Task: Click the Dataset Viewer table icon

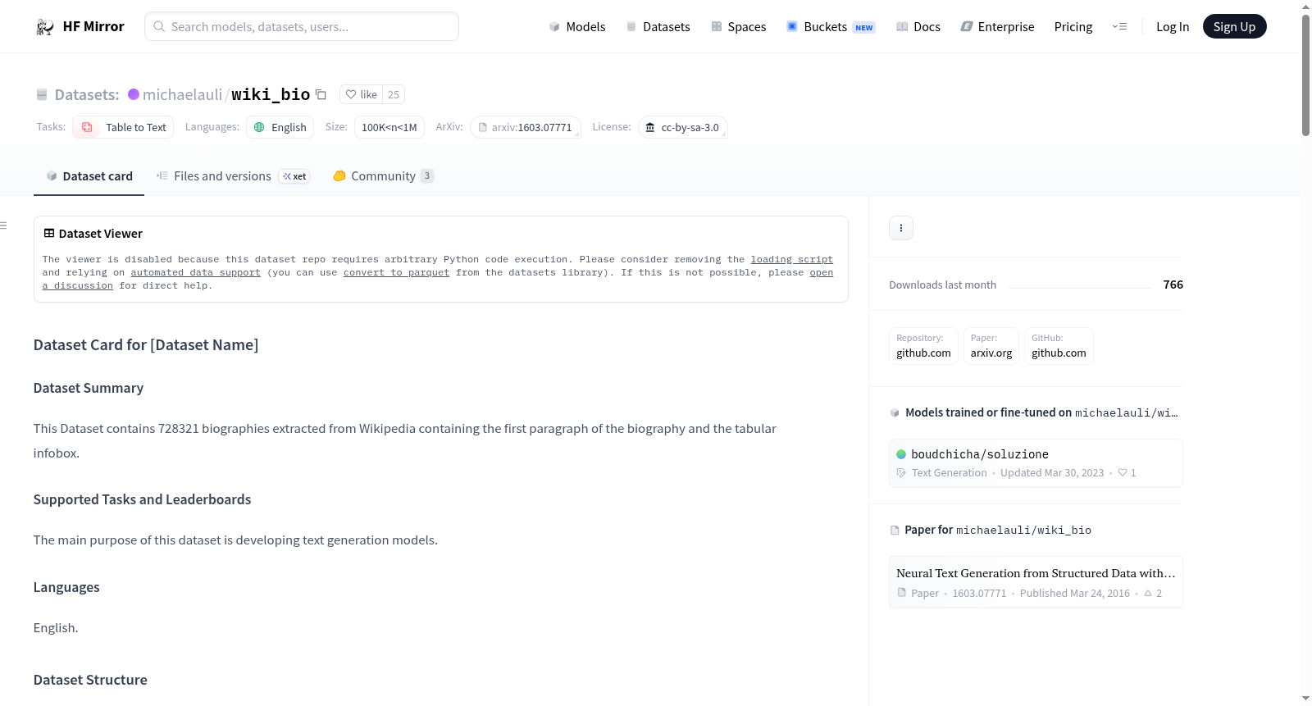Action: pos(49,234)
